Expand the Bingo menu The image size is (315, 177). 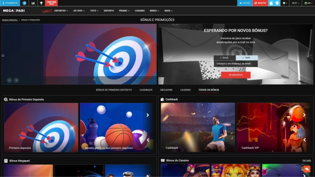[154, 11]
